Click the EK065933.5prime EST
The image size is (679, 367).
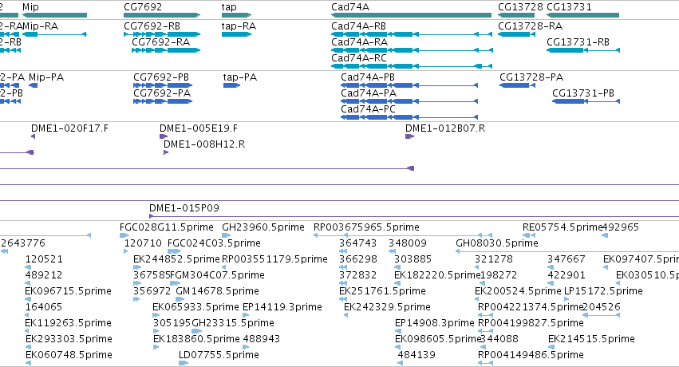click(x=156, y=315)
